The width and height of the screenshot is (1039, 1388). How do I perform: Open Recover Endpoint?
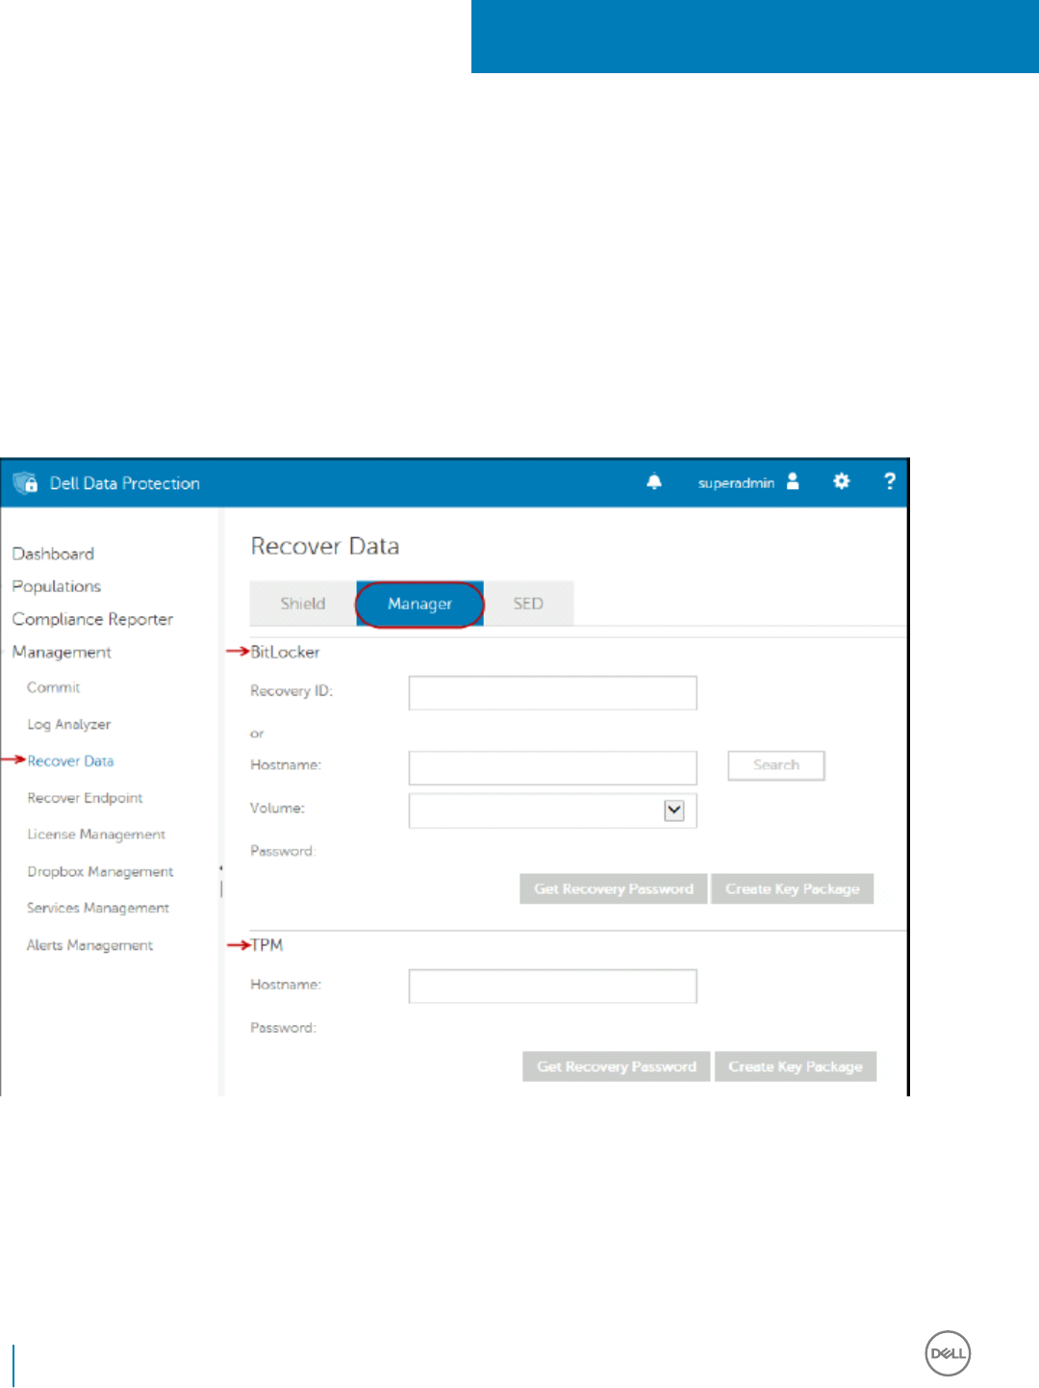pos(85,798)
